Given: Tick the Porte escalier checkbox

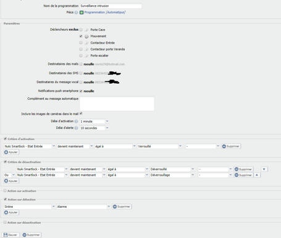Looking at the screenshot, I should (81, 55).
